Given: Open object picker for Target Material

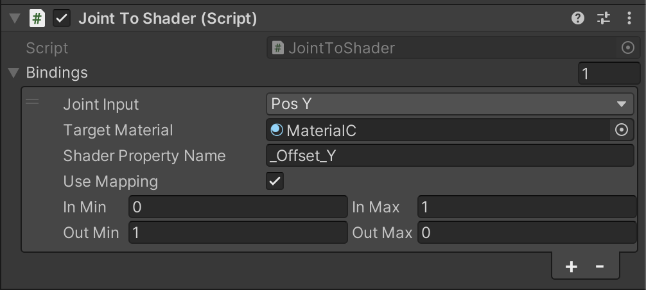Looking at the screenshot, I should click(x=622, y=130).
